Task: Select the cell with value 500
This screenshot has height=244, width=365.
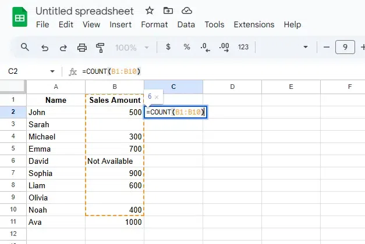Action: [x=115, y=112]
